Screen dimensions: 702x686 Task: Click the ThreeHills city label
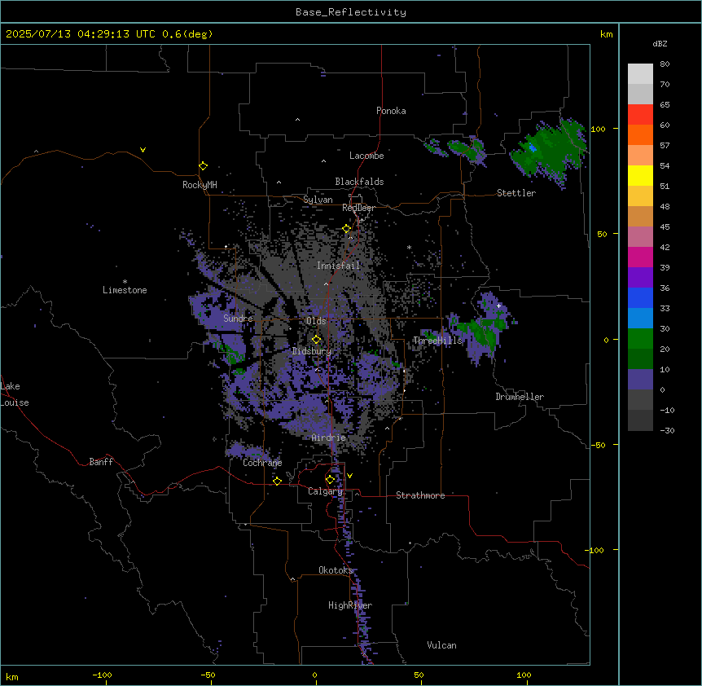click(x=437, y=341)
